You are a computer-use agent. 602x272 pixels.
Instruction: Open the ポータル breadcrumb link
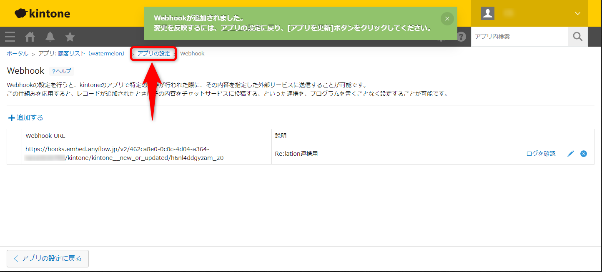[x=18, y=53]
